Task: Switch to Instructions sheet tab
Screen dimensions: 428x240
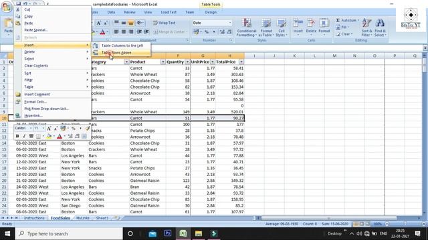Action: (34, 218)
